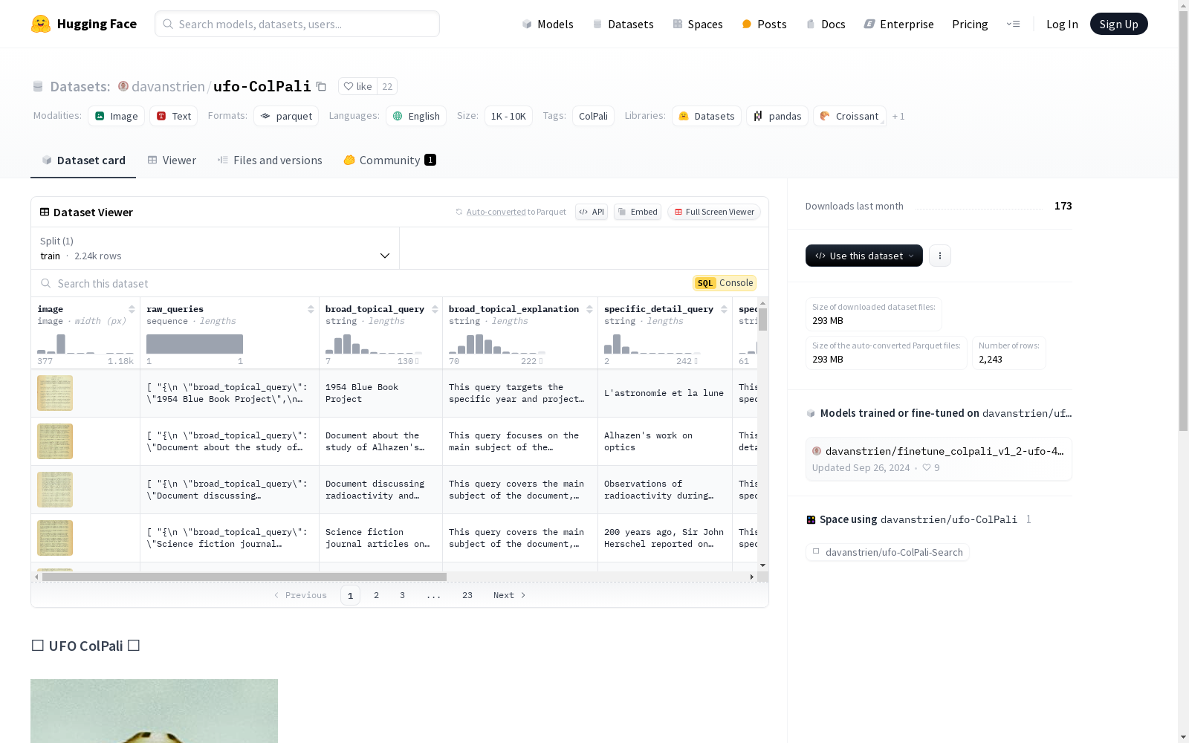
Task: Click the davanstrien user avatar
Action: click(123, 86)
